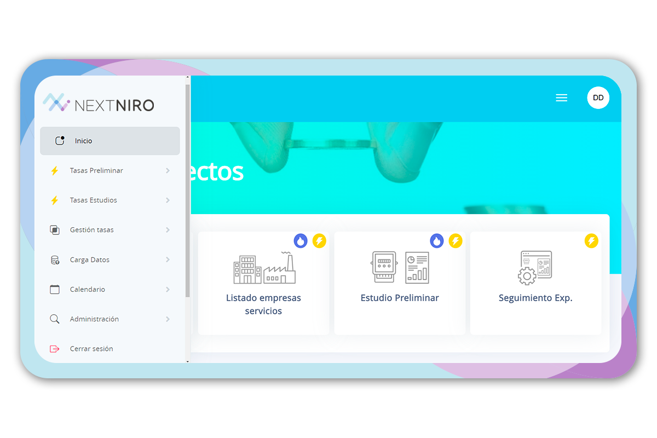Screen dimensions: 657x438
Task: Click the Tasas Estudios lightning icon
Action: [x=55, y=200]
